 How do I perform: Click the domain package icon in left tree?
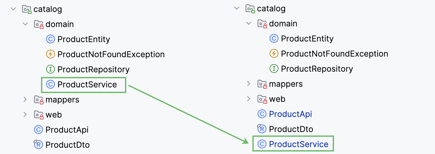pos(38,24)
